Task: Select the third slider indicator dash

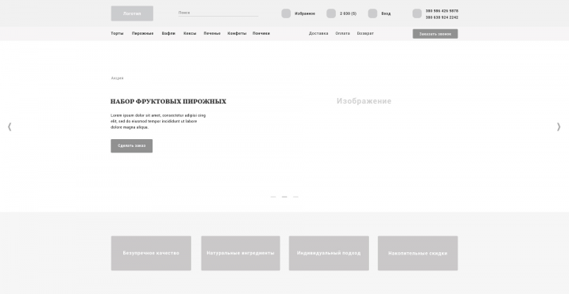Action: coord(296,197)
